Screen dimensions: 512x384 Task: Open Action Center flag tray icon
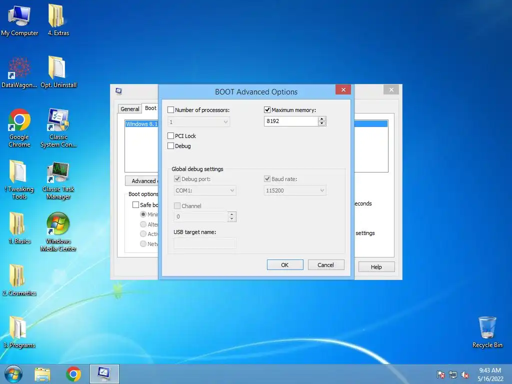pyautogui.click(x=441, y=374)
